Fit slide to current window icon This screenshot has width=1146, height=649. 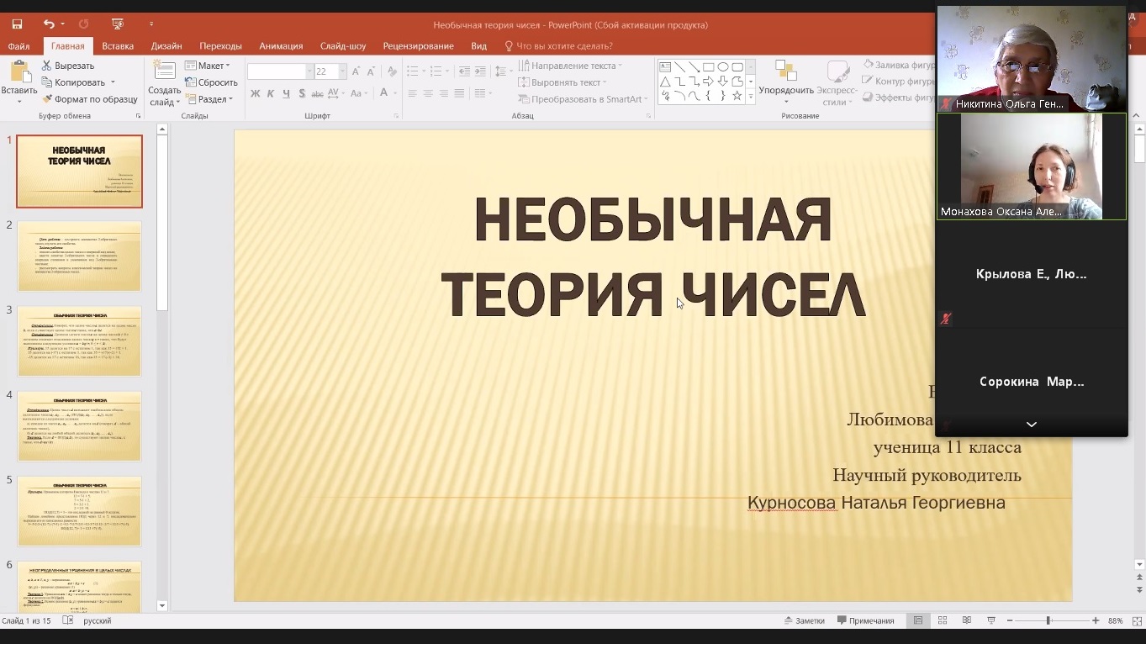1137,620
